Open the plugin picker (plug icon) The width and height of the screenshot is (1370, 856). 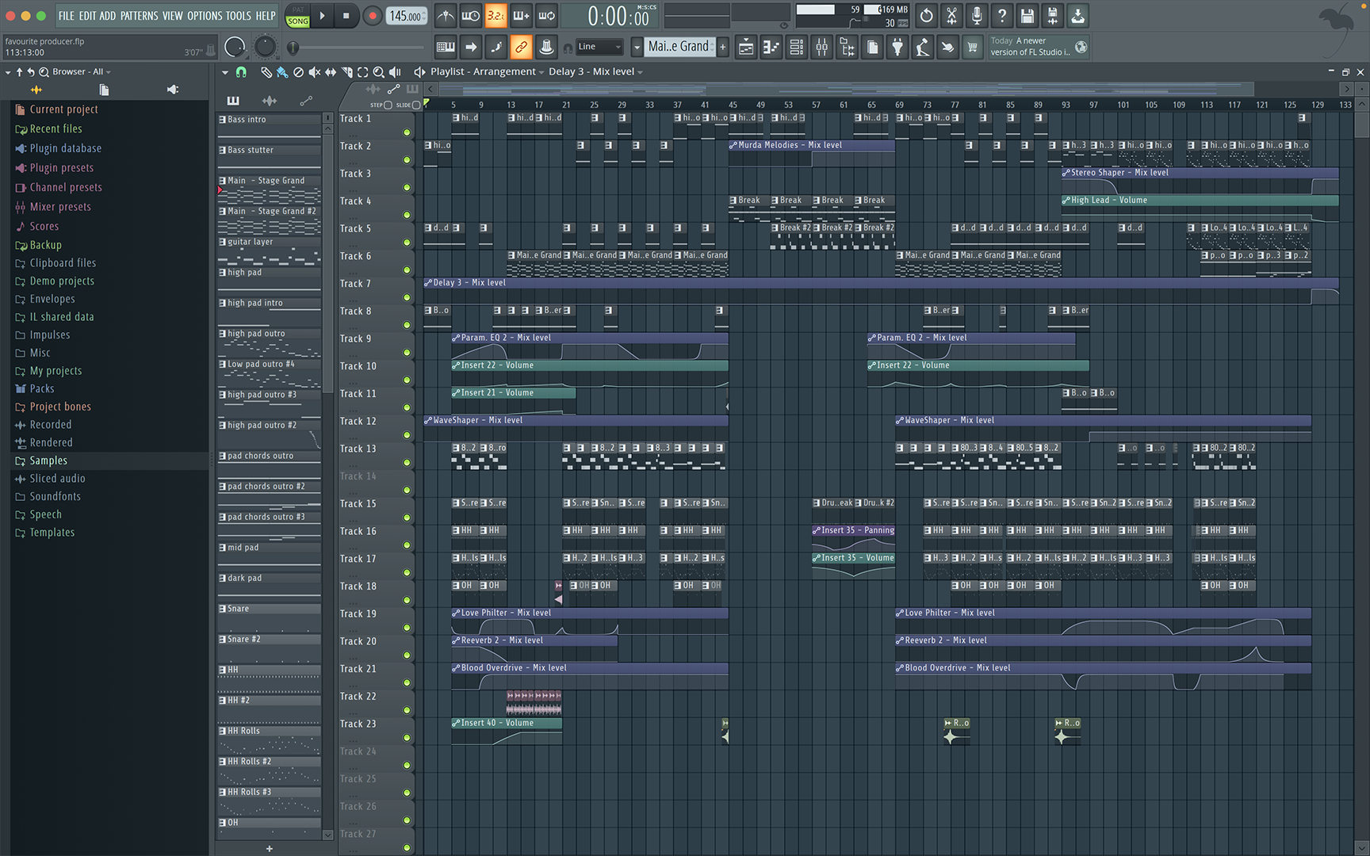(x=897, y=48)
